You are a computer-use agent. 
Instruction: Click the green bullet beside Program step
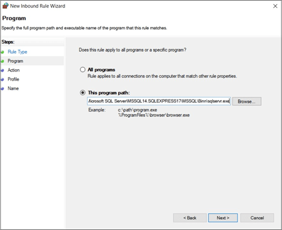click(x=2, y=62)
